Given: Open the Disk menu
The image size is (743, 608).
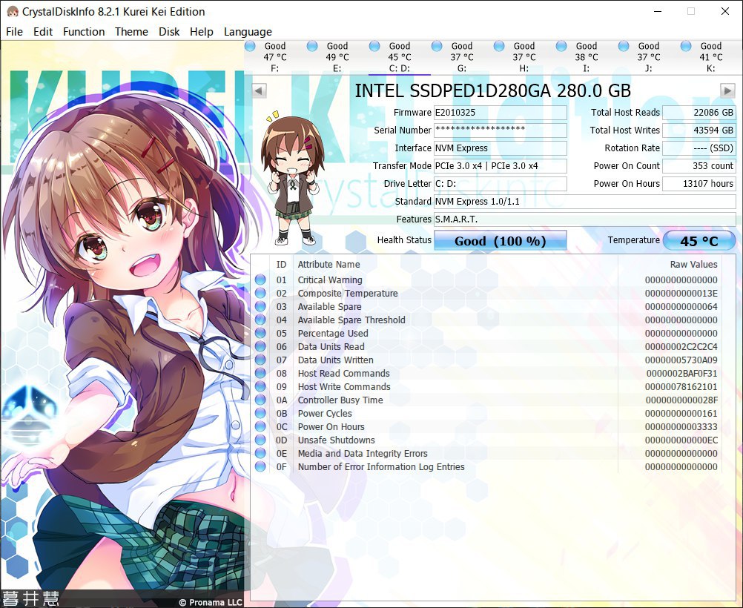Looking at the screenshot, I should tap(169, 32).
